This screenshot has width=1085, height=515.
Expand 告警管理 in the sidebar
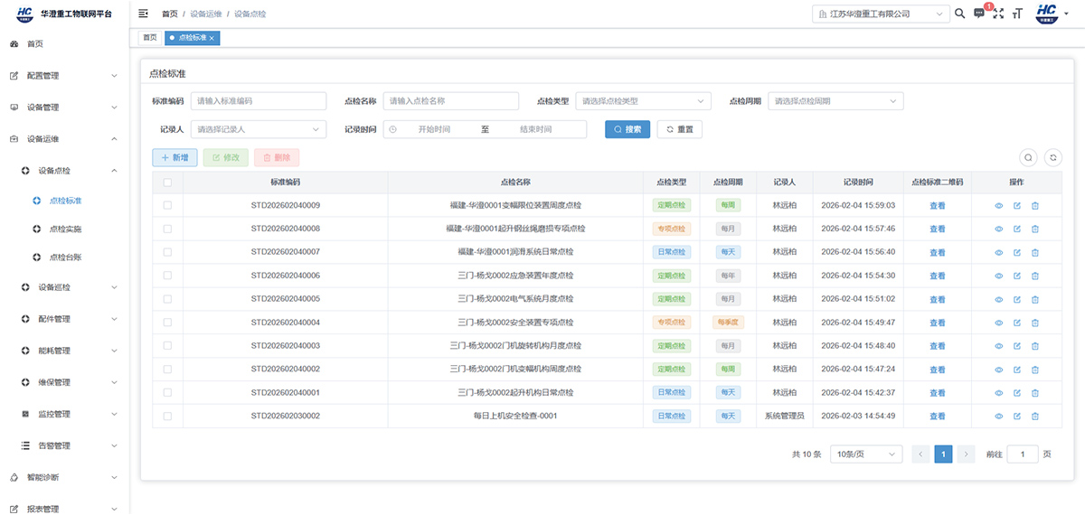coord(64,445)
